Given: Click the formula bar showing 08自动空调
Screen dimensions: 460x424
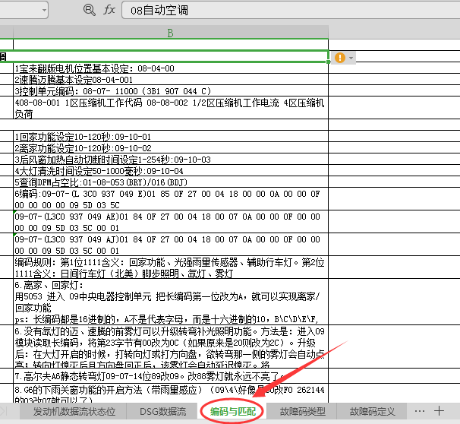Looking at the screenshot, I should pos(291,11).
